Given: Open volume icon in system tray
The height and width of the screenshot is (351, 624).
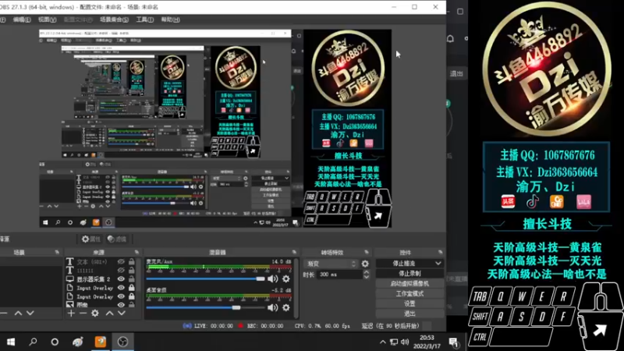Looking at the screenshot, I should [x=405, y=342].
